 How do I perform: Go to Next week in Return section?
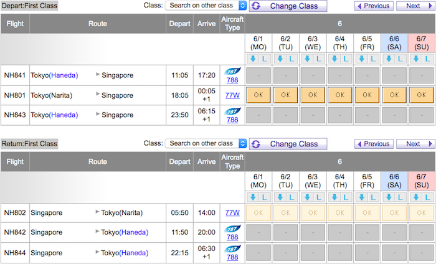point(415,144)
